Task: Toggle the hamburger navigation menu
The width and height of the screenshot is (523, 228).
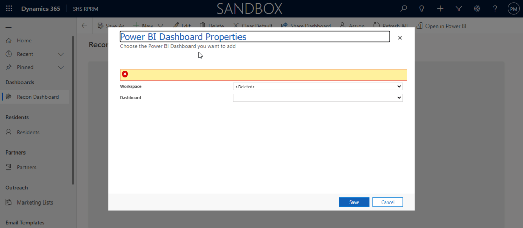Action: click(9, 26)
